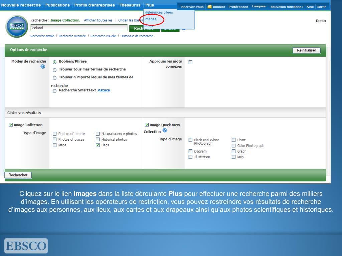342x256 pixels.
Task: Check the Graph checkbox
Action: (x=233, y=151)
